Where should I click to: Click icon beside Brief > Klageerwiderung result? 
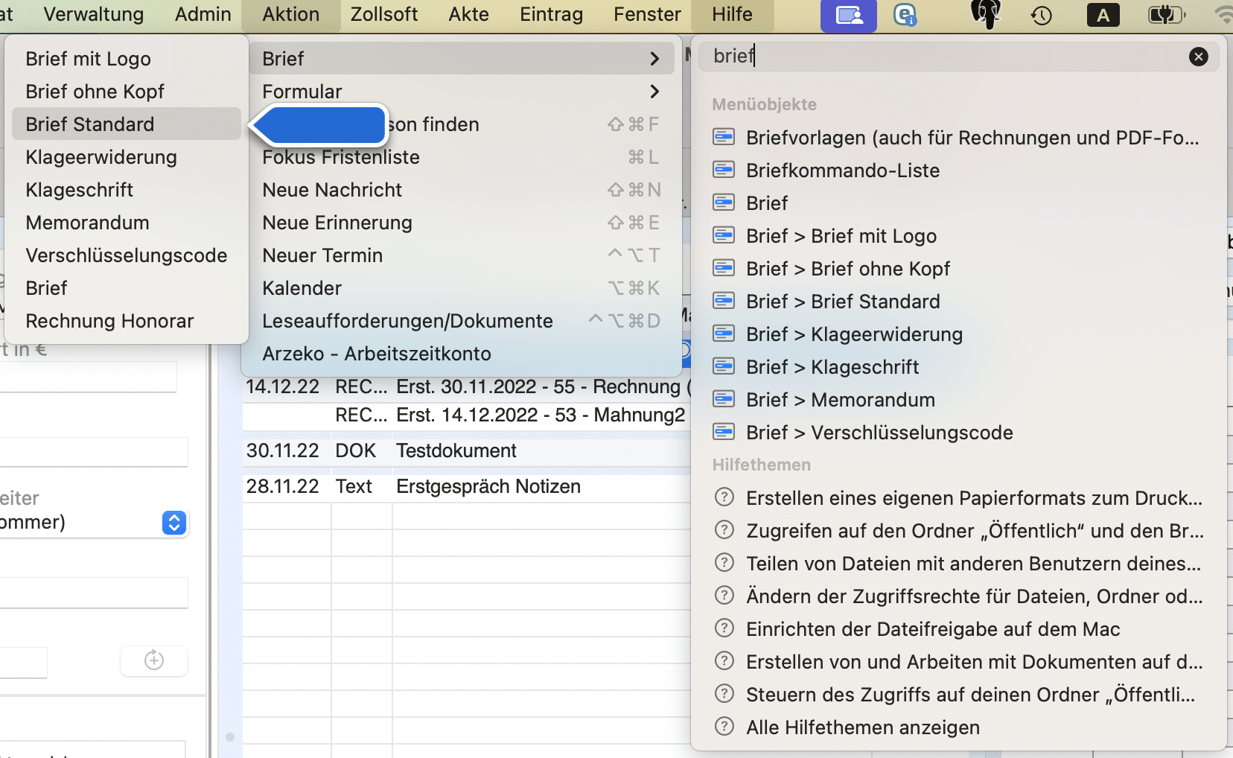724,334
